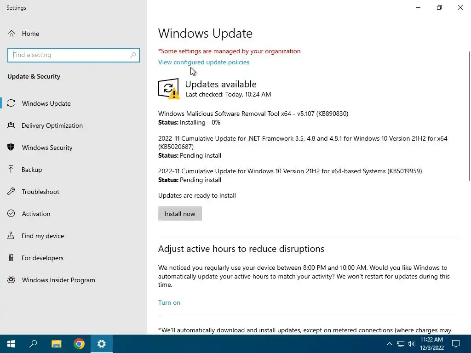This screenshot has width=471, height=353.
Task: Open the taskbar clock and date
Action: tap(431, 344)
